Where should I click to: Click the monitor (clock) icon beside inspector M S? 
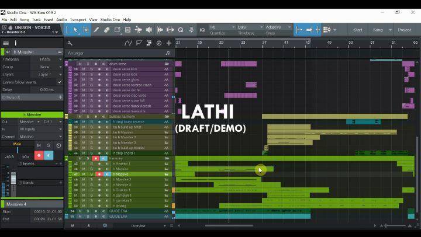58,145
